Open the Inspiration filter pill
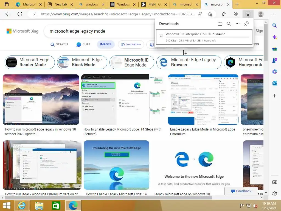The height and width of the screenshot is (211, 281). click(x=131, y=44)
